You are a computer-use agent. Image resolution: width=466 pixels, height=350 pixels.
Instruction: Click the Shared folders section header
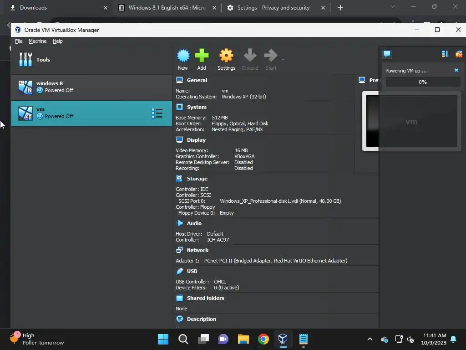(205, 298)
